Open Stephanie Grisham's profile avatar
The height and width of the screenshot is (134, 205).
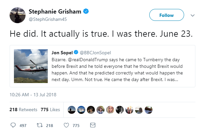[18, 15]
